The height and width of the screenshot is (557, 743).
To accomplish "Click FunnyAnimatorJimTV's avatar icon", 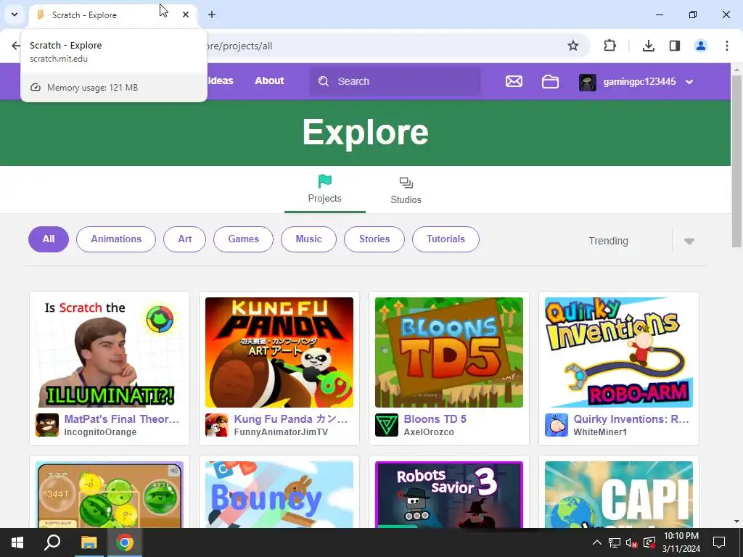I will coord(216,425).
